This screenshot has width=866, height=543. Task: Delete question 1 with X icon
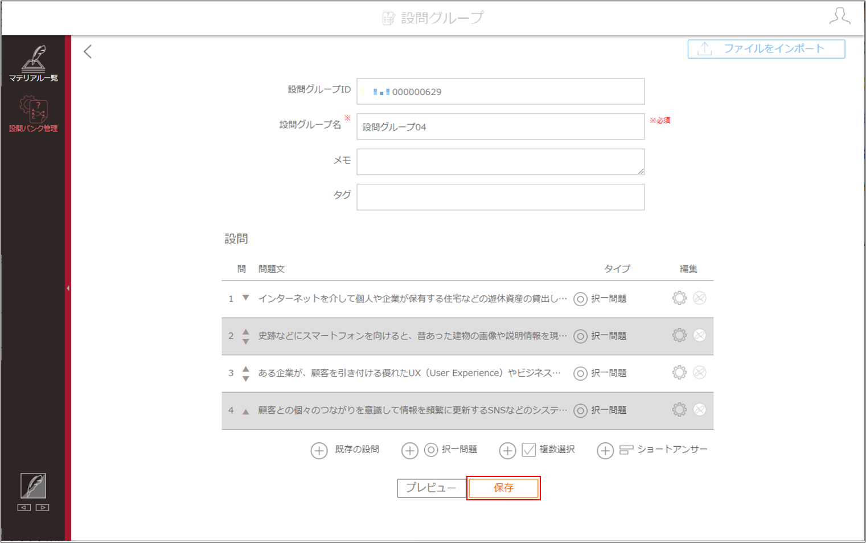click(x=700, y=298)
